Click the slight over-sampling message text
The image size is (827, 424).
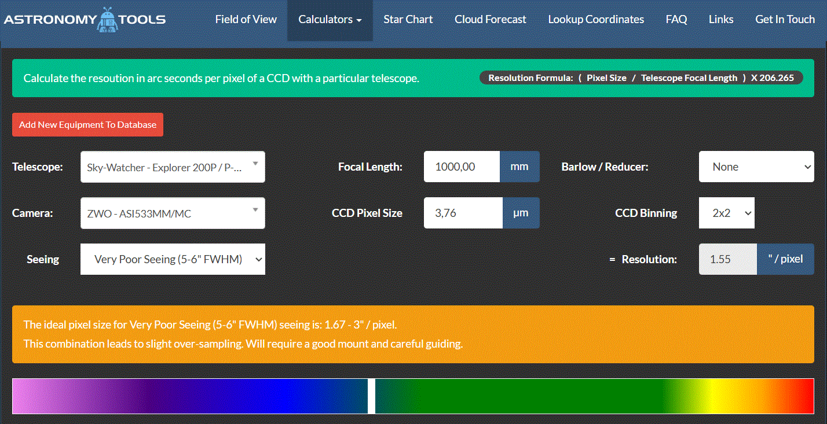coord(243,344)
